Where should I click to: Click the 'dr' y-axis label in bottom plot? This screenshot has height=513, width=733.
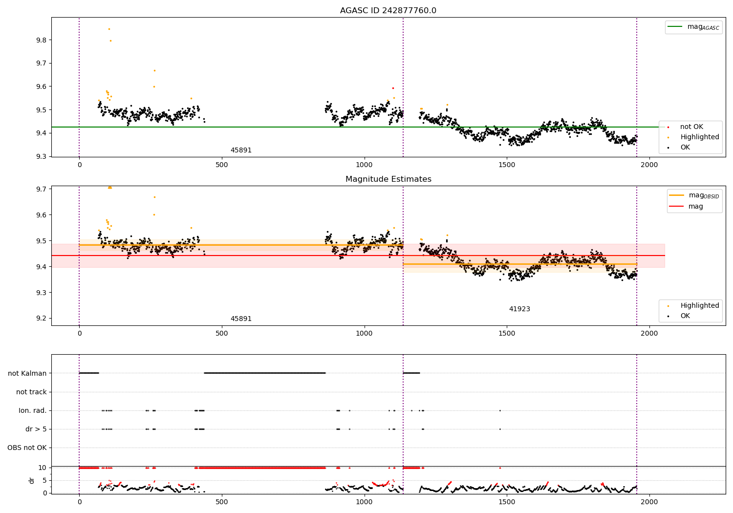tap(32, 481)
